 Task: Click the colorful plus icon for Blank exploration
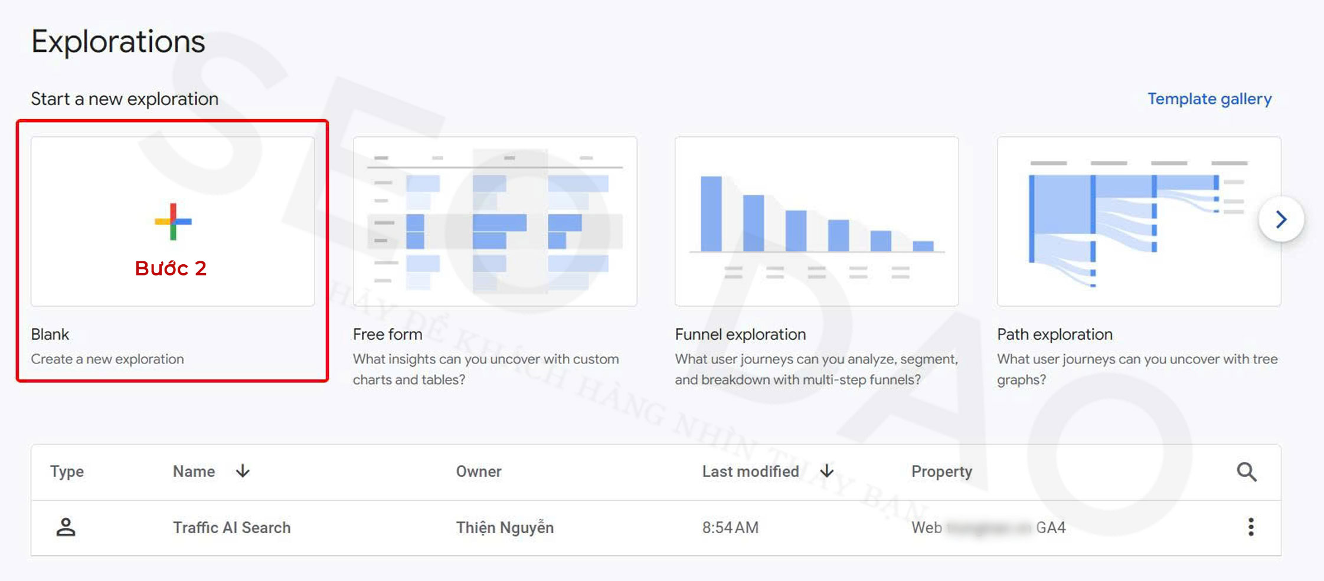pos(173,222)
